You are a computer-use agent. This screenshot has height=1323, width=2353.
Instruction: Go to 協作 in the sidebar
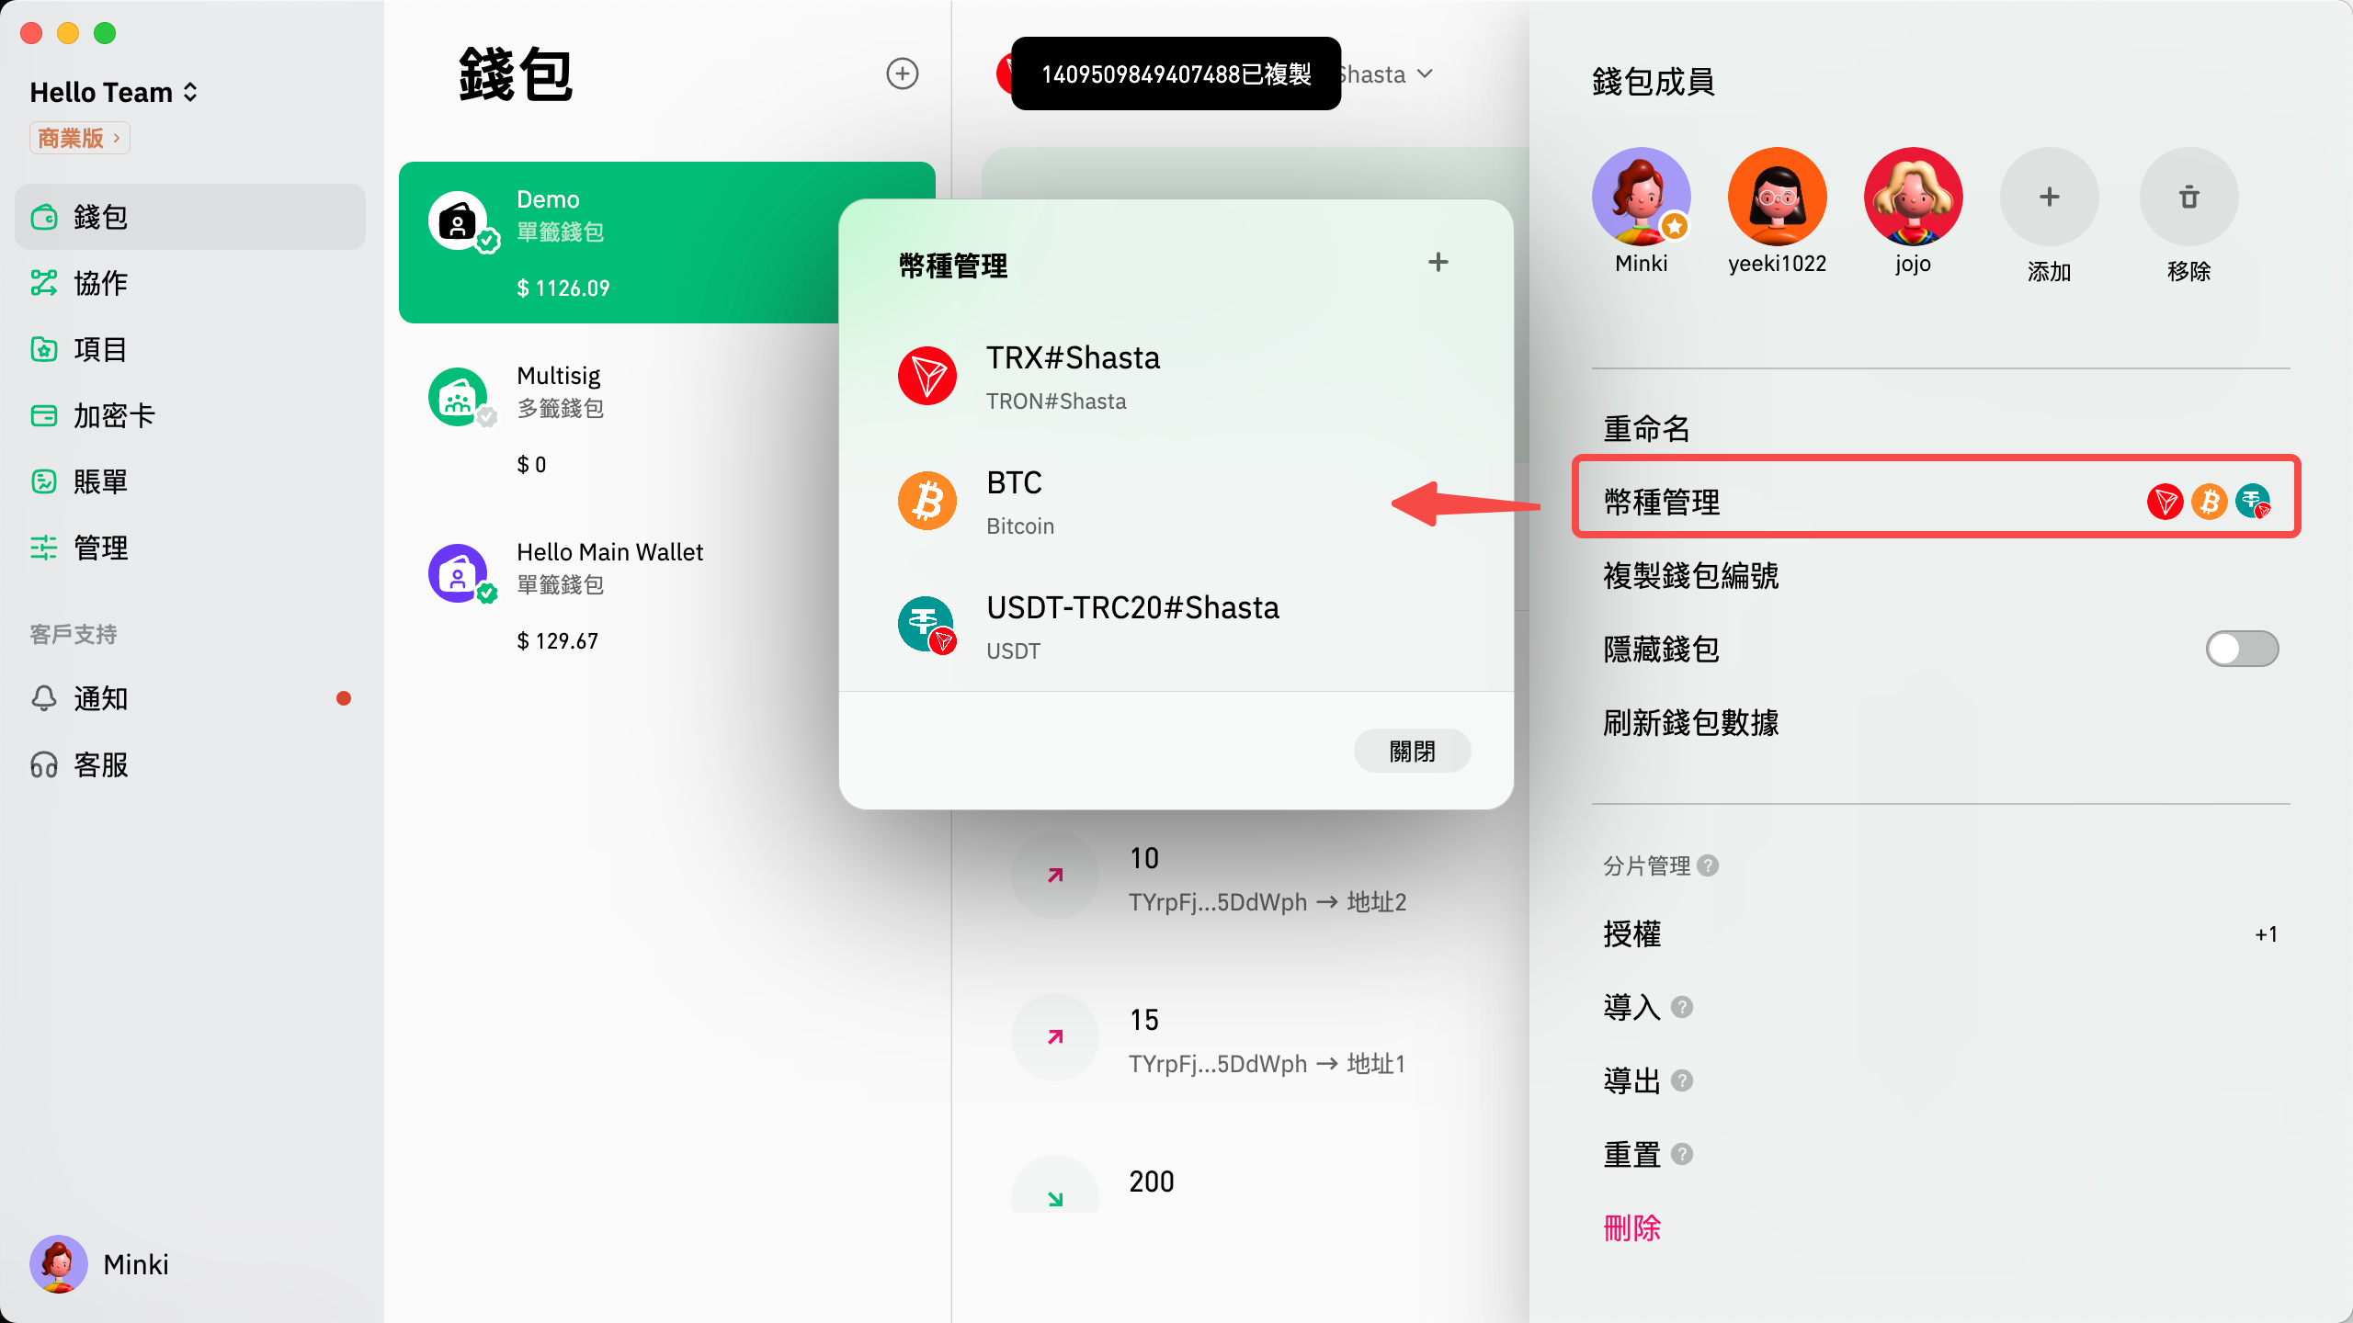point(99,283)
